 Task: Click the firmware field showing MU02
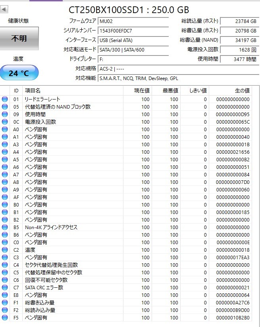click(x=133, y=21)
